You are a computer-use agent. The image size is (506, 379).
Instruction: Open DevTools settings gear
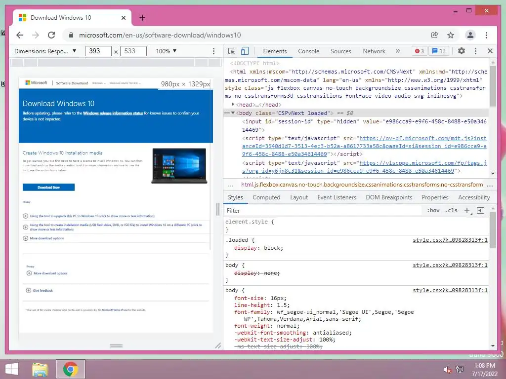pyautogui.click(x=462, y=51)
